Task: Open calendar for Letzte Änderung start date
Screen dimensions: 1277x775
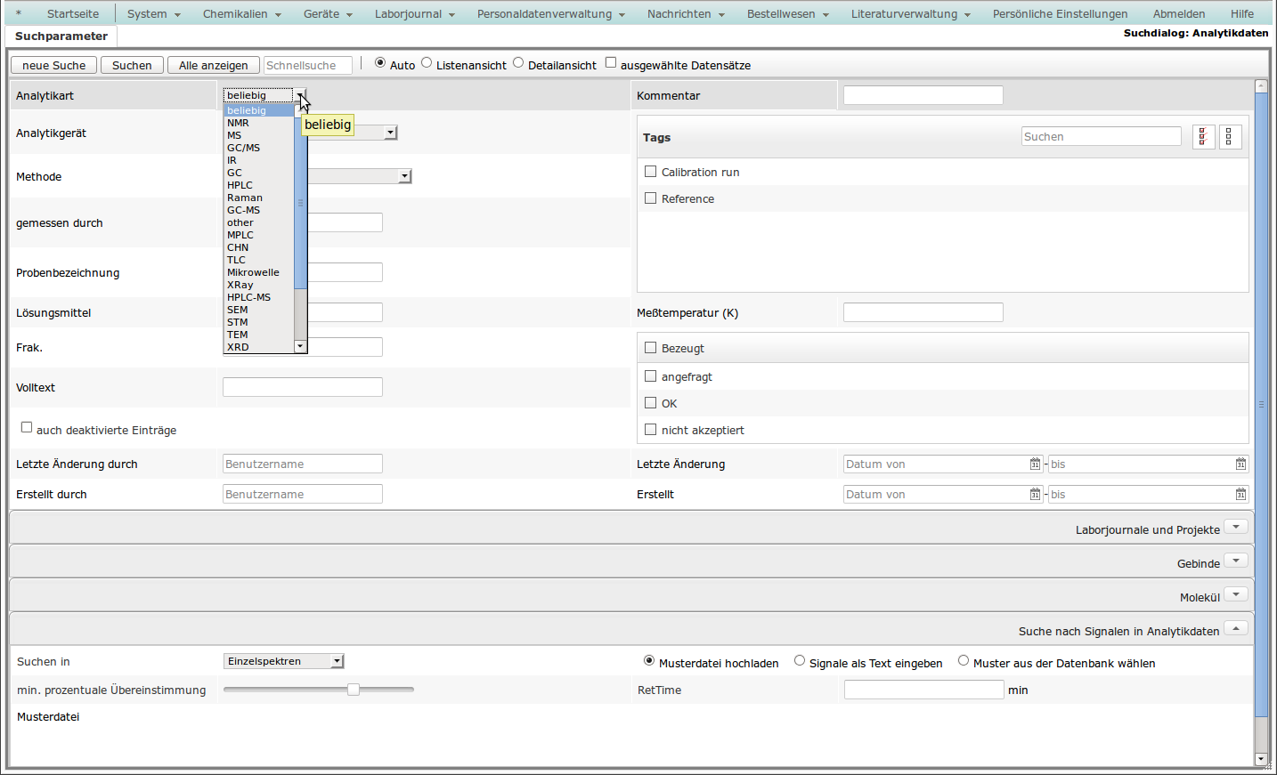Action: (1035, 464)
